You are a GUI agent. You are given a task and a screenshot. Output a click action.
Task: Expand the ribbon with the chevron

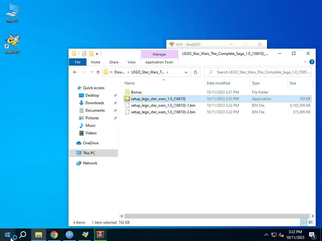point(305,62)
